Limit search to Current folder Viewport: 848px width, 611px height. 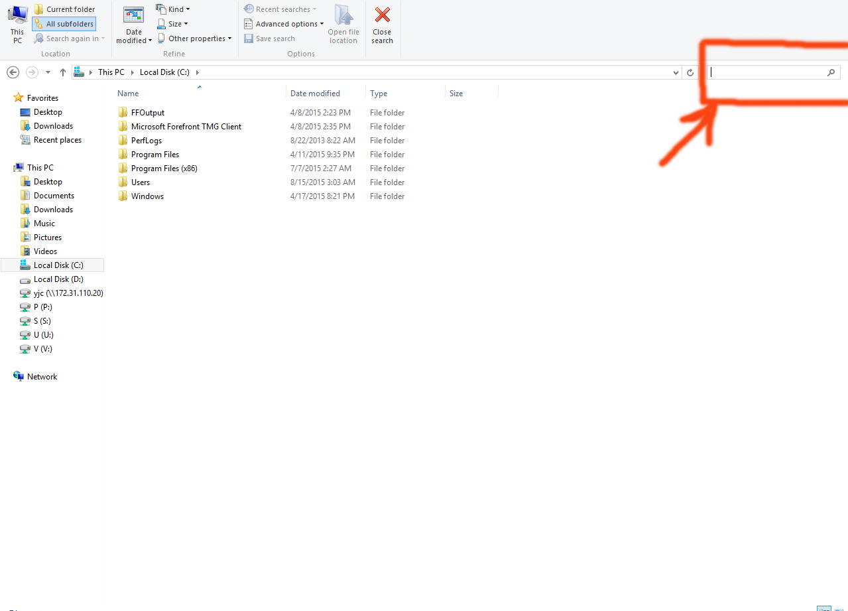(64, 9)
